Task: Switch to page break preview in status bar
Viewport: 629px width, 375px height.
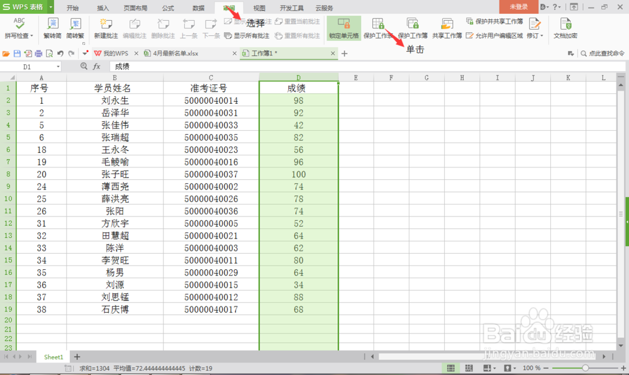Action: coord(469,368)
